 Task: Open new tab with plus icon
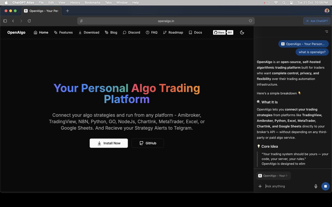[x=68, y=11]
